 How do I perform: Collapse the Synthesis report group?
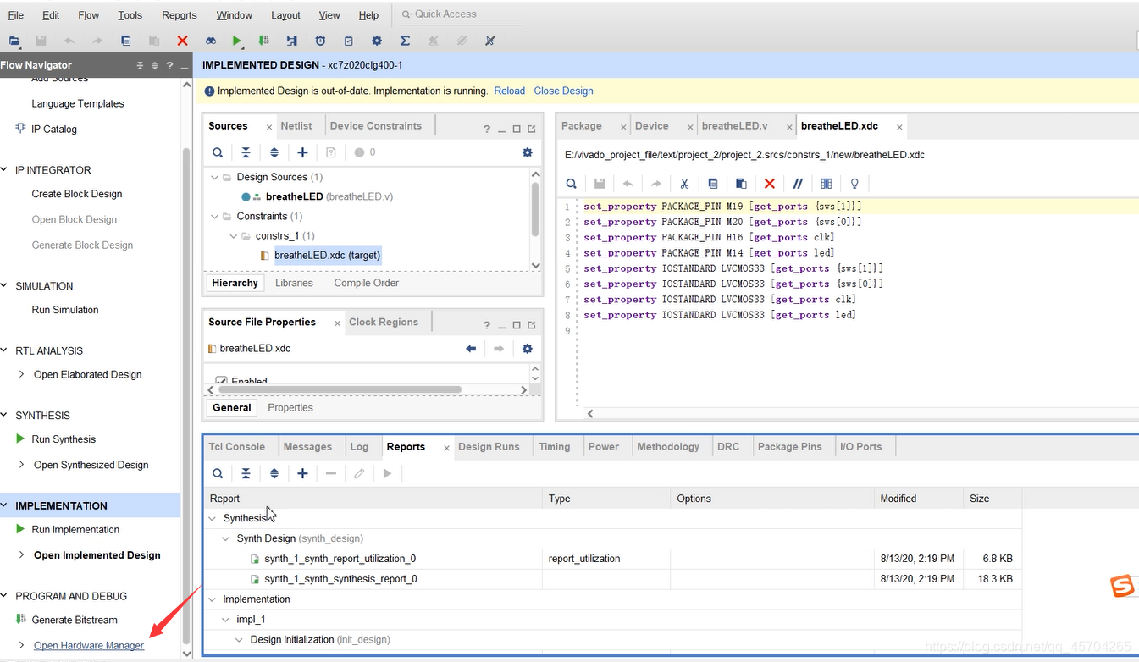(213, 518)
